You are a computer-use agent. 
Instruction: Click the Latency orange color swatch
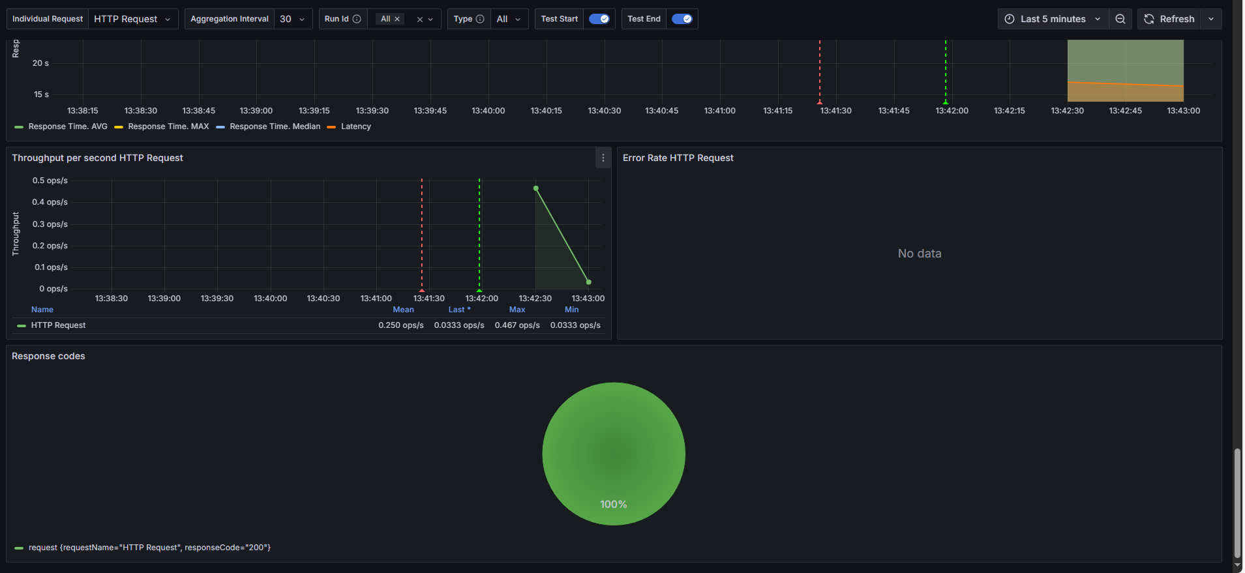[331, 127]
